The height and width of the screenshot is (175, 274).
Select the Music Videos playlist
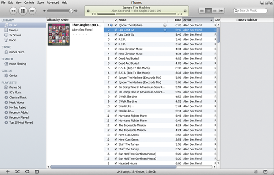(x=16, y=103)
